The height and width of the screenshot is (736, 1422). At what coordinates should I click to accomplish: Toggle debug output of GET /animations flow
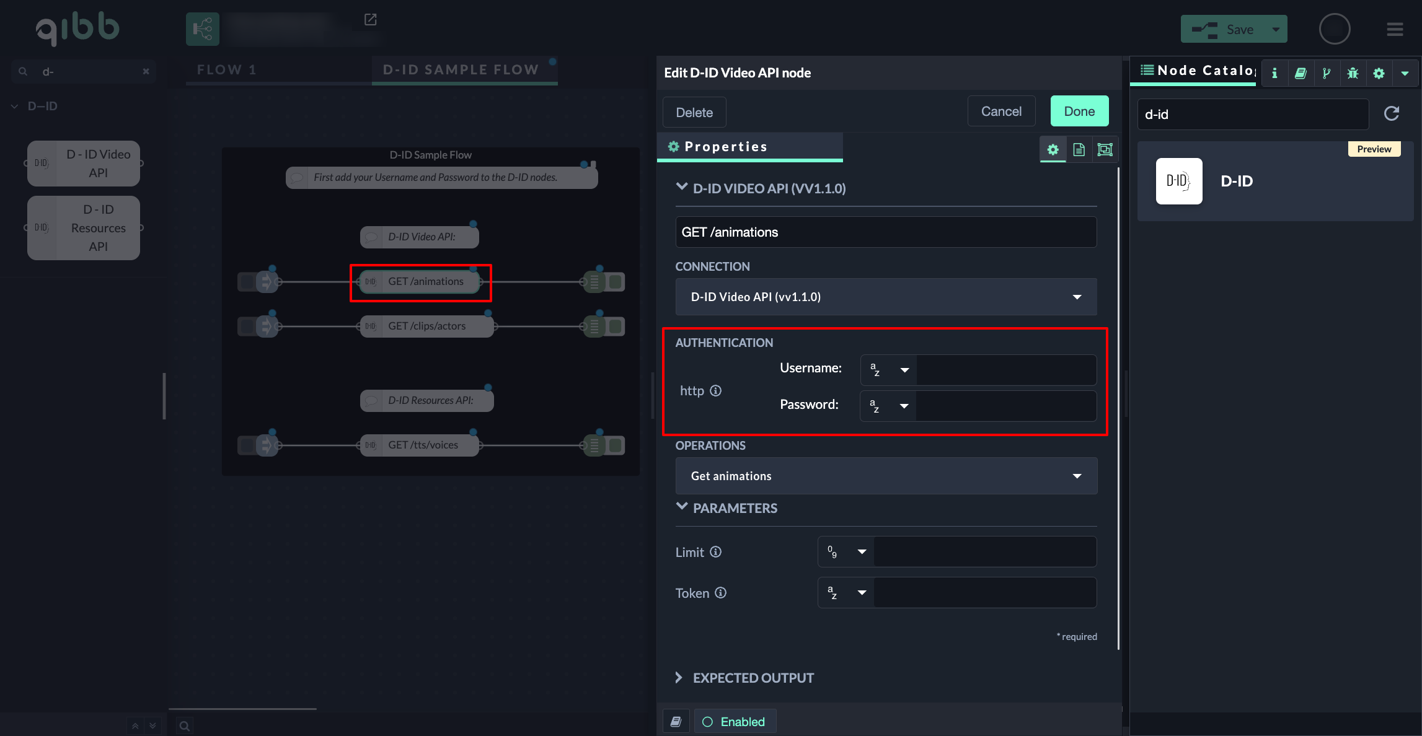click(x=616, y=282)
